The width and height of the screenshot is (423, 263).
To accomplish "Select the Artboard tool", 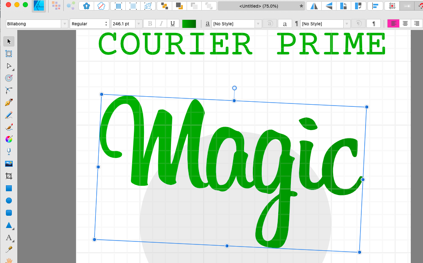I will 9,54.
